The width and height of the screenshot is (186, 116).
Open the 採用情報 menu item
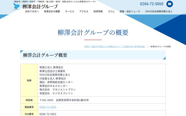(98, 12)
